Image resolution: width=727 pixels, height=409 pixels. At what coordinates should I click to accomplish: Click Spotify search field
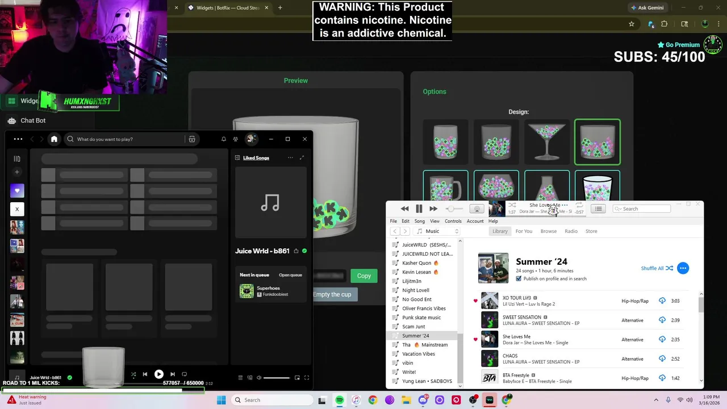click(x=130, y=139)
